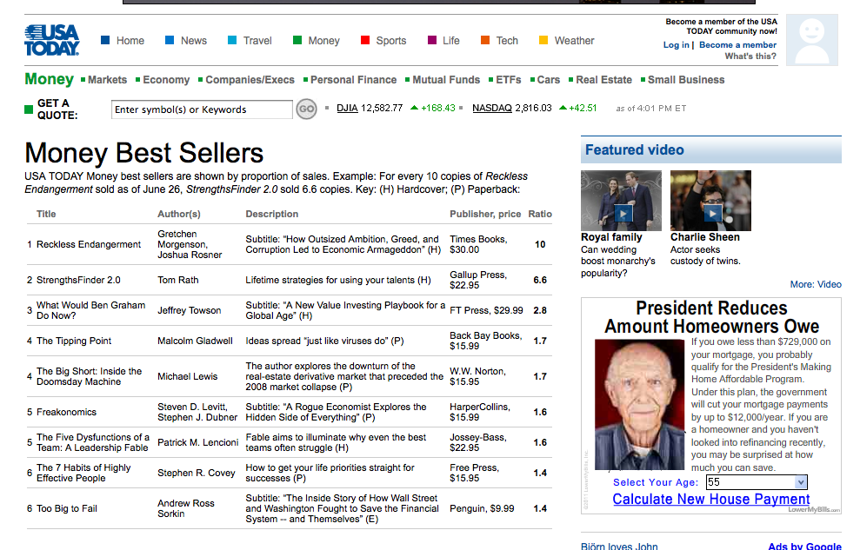Click The Five Dysfunctions of a Team title
860x550 pixels.
93,442
